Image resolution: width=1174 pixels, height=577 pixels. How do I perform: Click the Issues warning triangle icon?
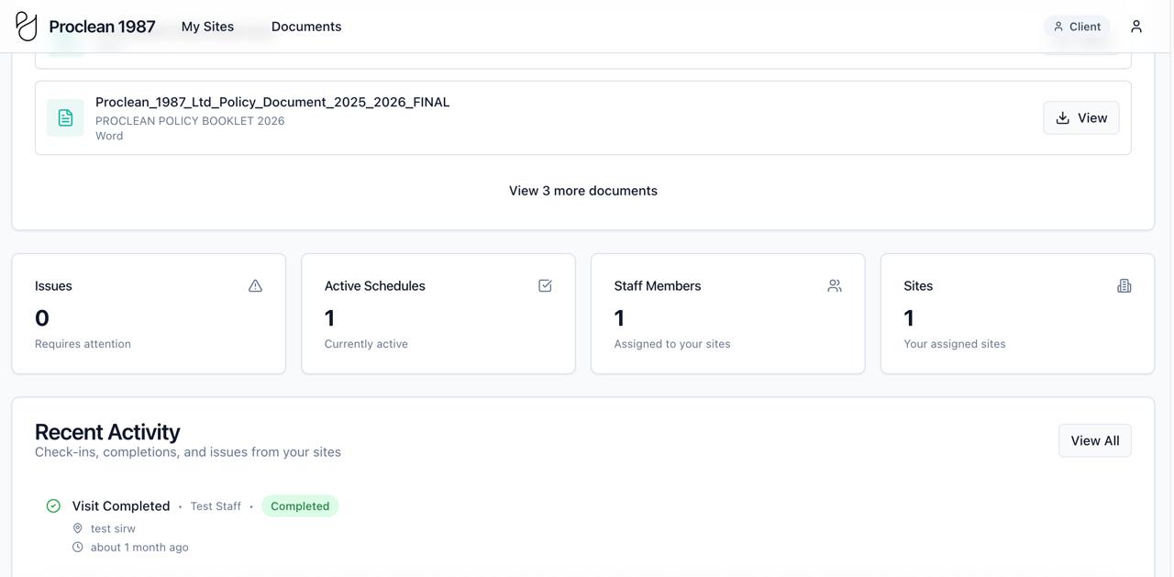point(255,286)
